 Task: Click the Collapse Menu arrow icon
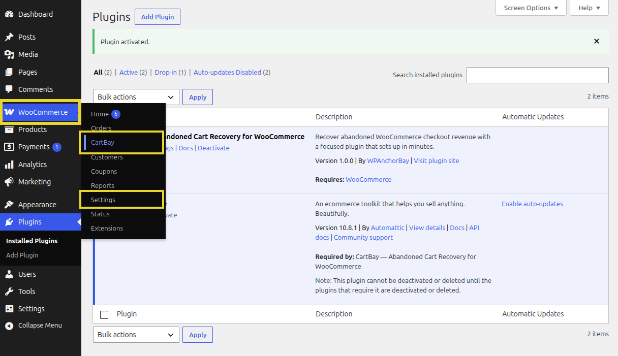(x=9, y=326)
